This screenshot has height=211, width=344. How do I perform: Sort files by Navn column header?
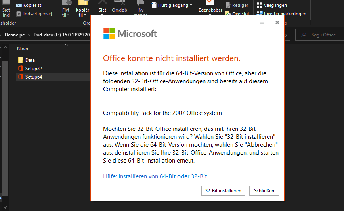tap(23, 49)
